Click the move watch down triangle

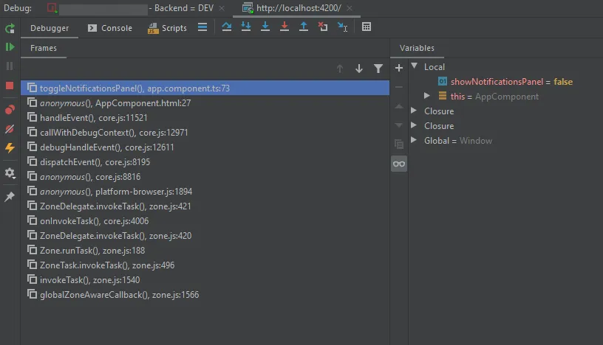(x=399, y=125)
